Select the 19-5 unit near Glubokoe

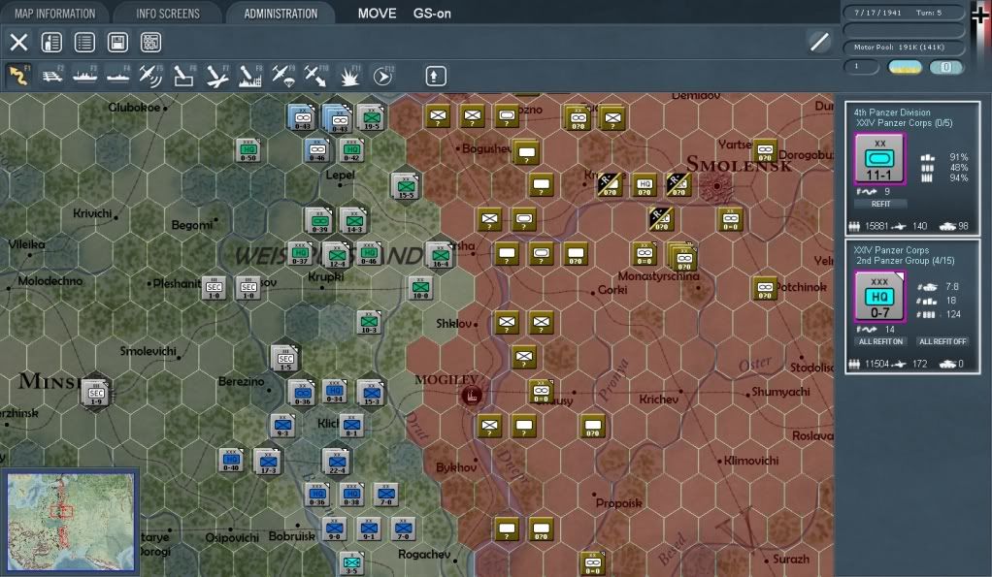click(x=372, y=118)
